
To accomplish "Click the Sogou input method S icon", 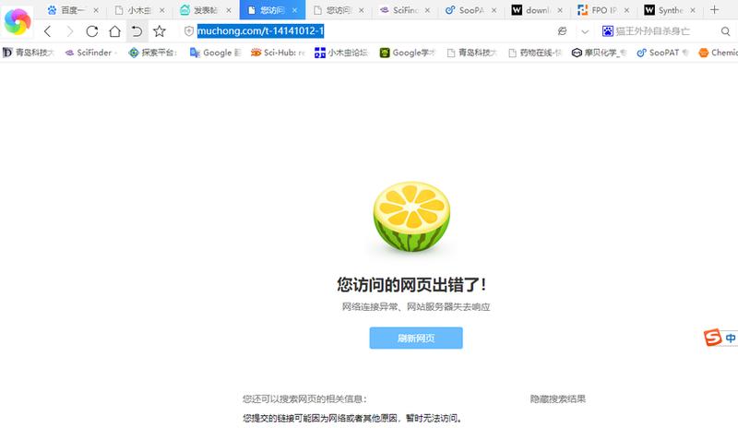I will (712, 338).
